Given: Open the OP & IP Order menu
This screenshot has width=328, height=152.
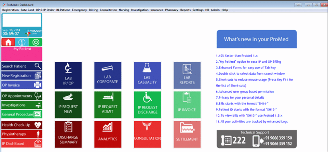Looking at the screenshot, I should tap(45, 10).
